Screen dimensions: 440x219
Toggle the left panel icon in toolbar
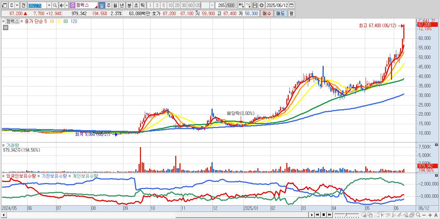tap(5, 5)
